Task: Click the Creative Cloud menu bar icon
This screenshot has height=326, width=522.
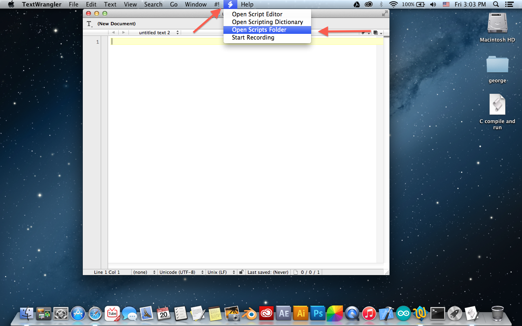Action: tap(369, 4)
